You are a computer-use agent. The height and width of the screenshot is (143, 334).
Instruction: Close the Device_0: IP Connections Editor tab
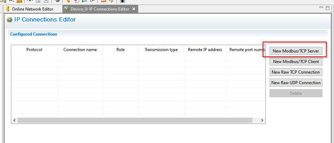133,9
